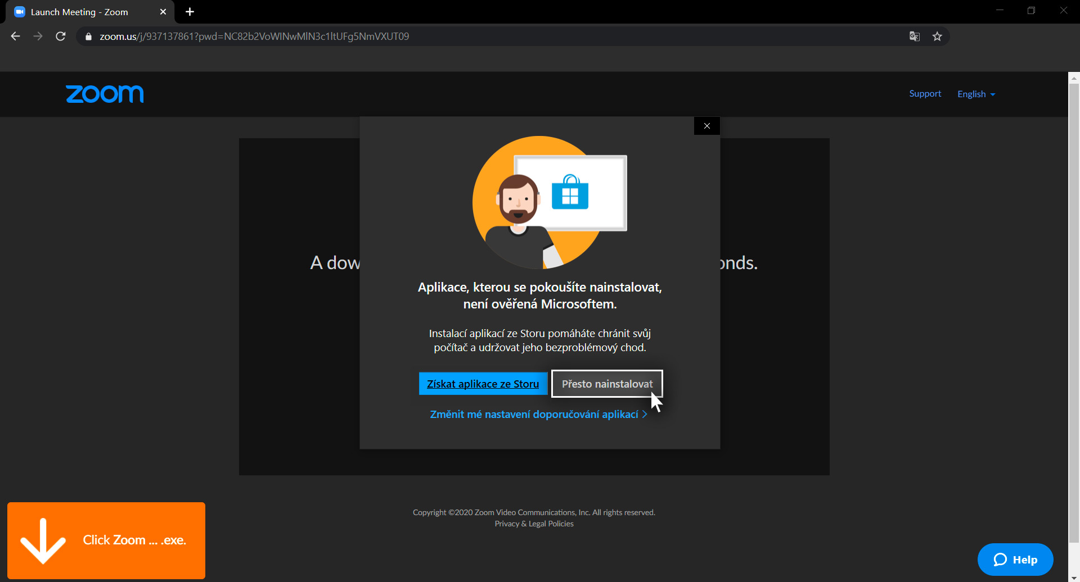The height and width of the screenshot is (582, 1080).
Task: Reload the Zoom launch page
Action: 61,37
